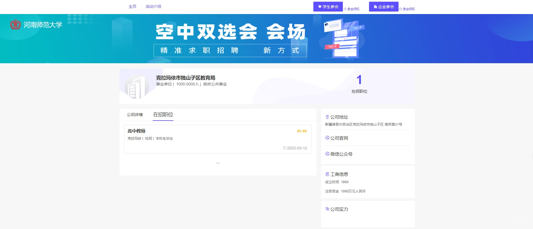This screenshot has width=533, height=229.
Task: Open 参会须知 link beside 企业参会
Action: (409, 9)
